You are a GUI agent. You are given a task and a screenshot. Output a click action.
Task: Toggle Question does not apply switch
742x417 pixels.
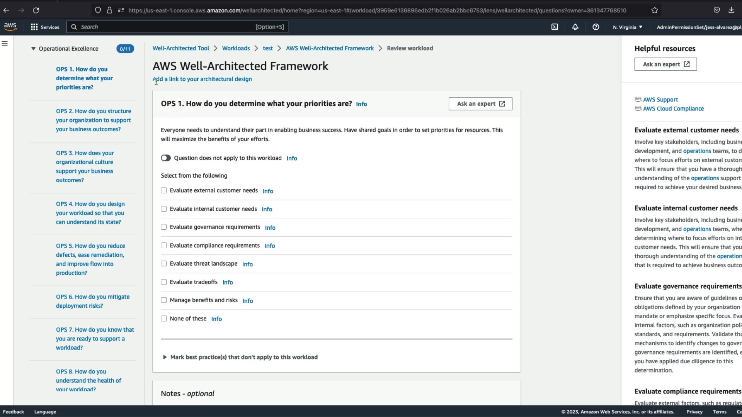166,158
